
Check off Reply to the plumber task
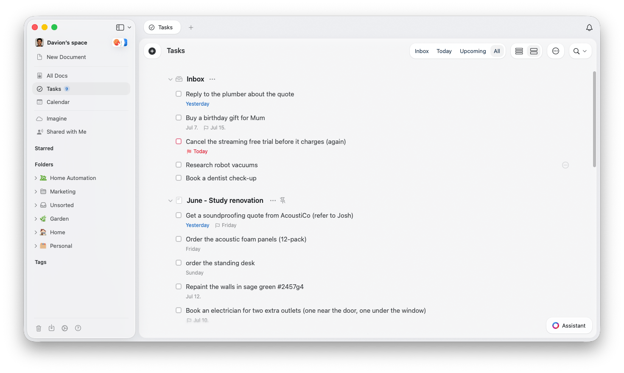[179, 94]
